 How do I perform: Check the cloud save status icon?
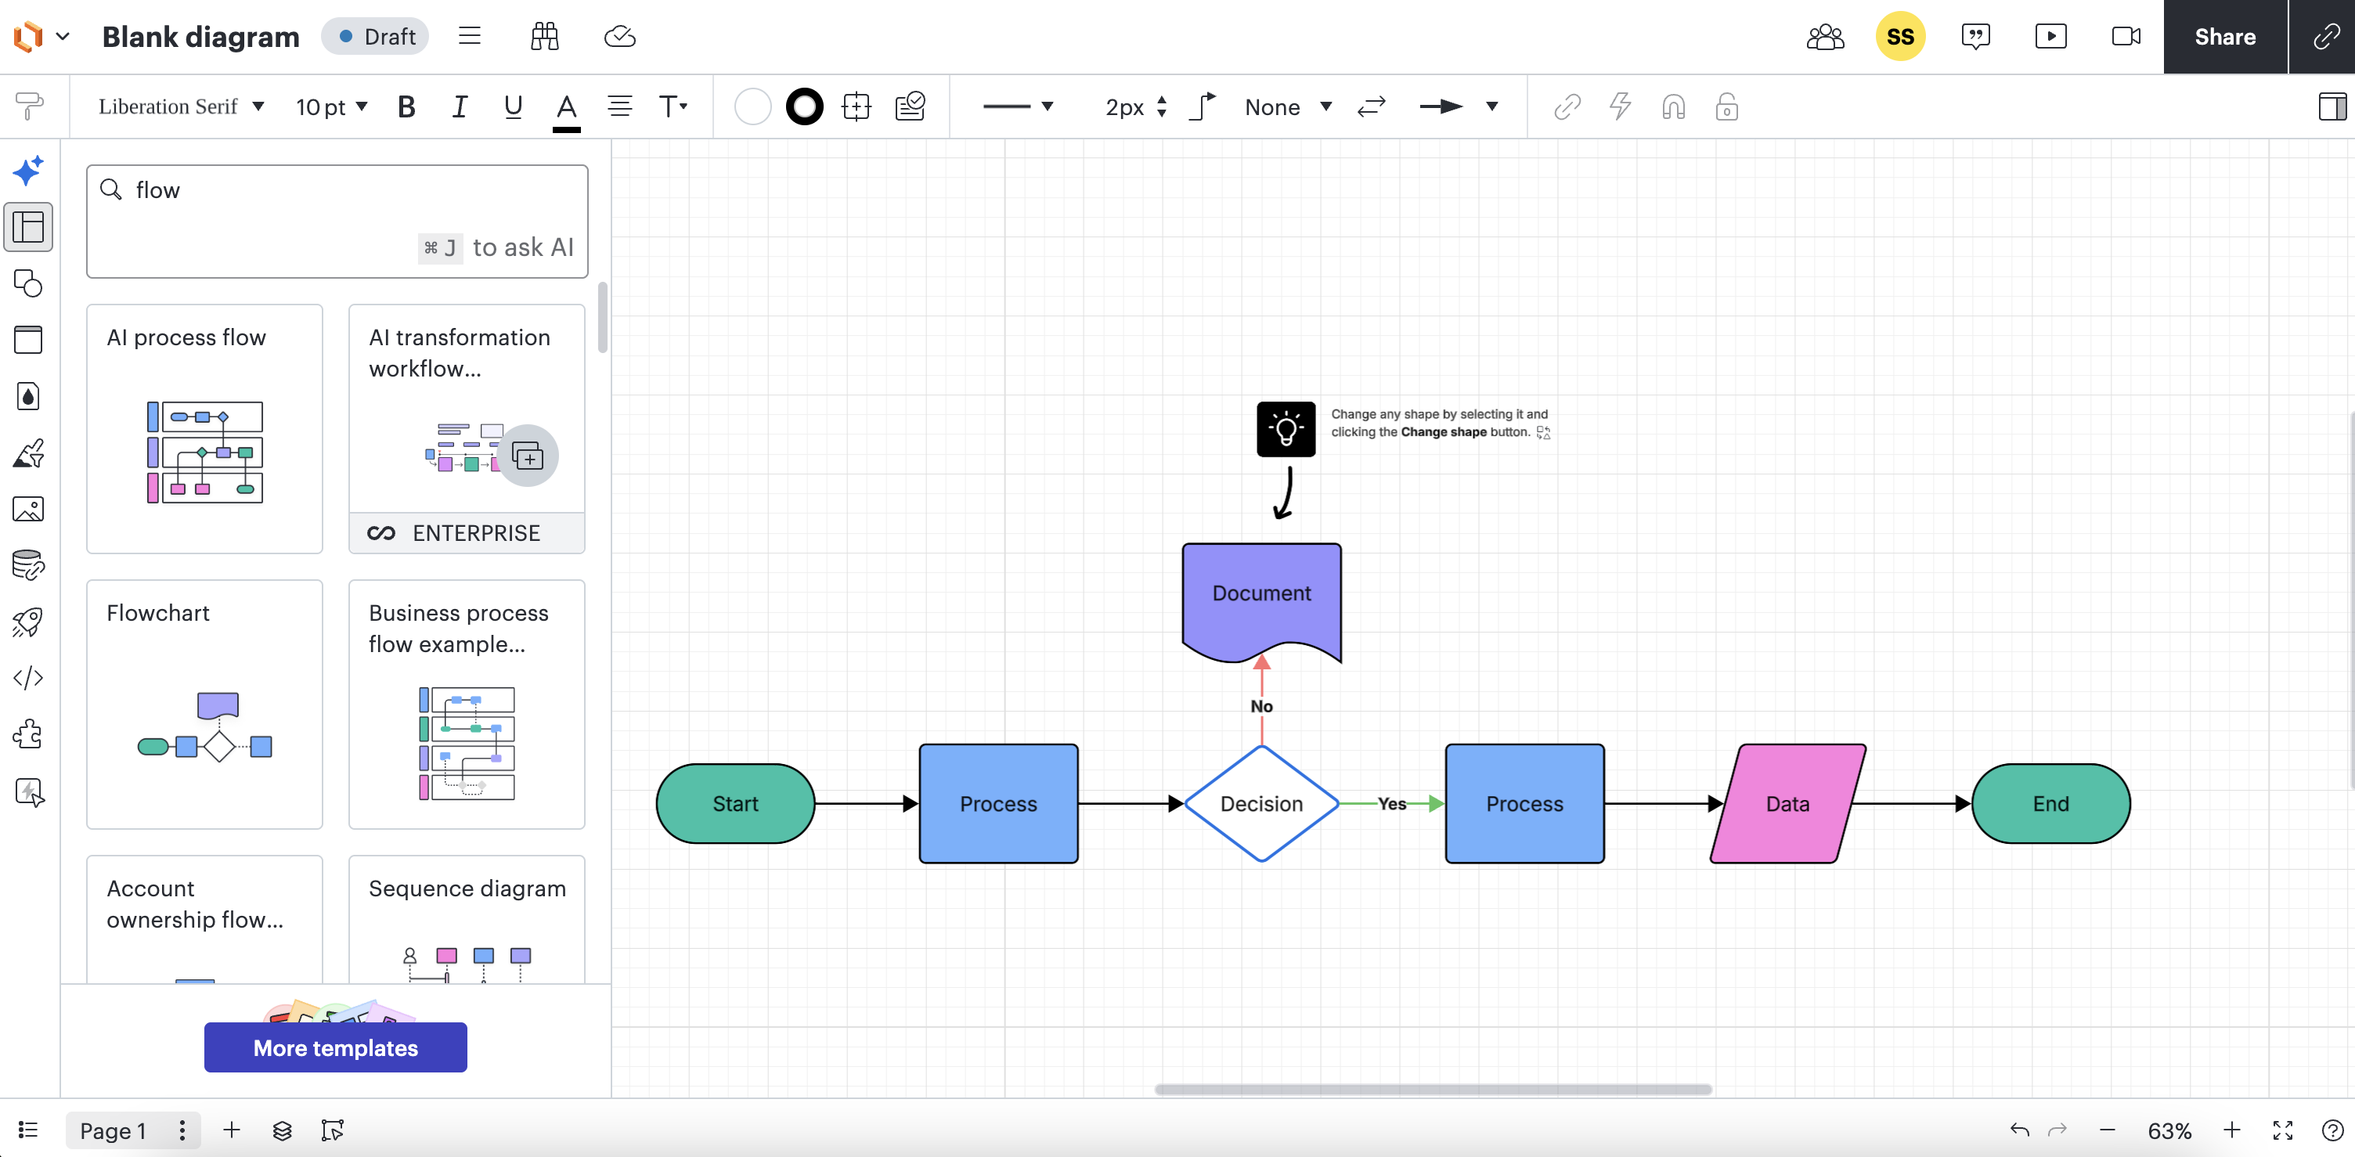(x=620, y=37)
